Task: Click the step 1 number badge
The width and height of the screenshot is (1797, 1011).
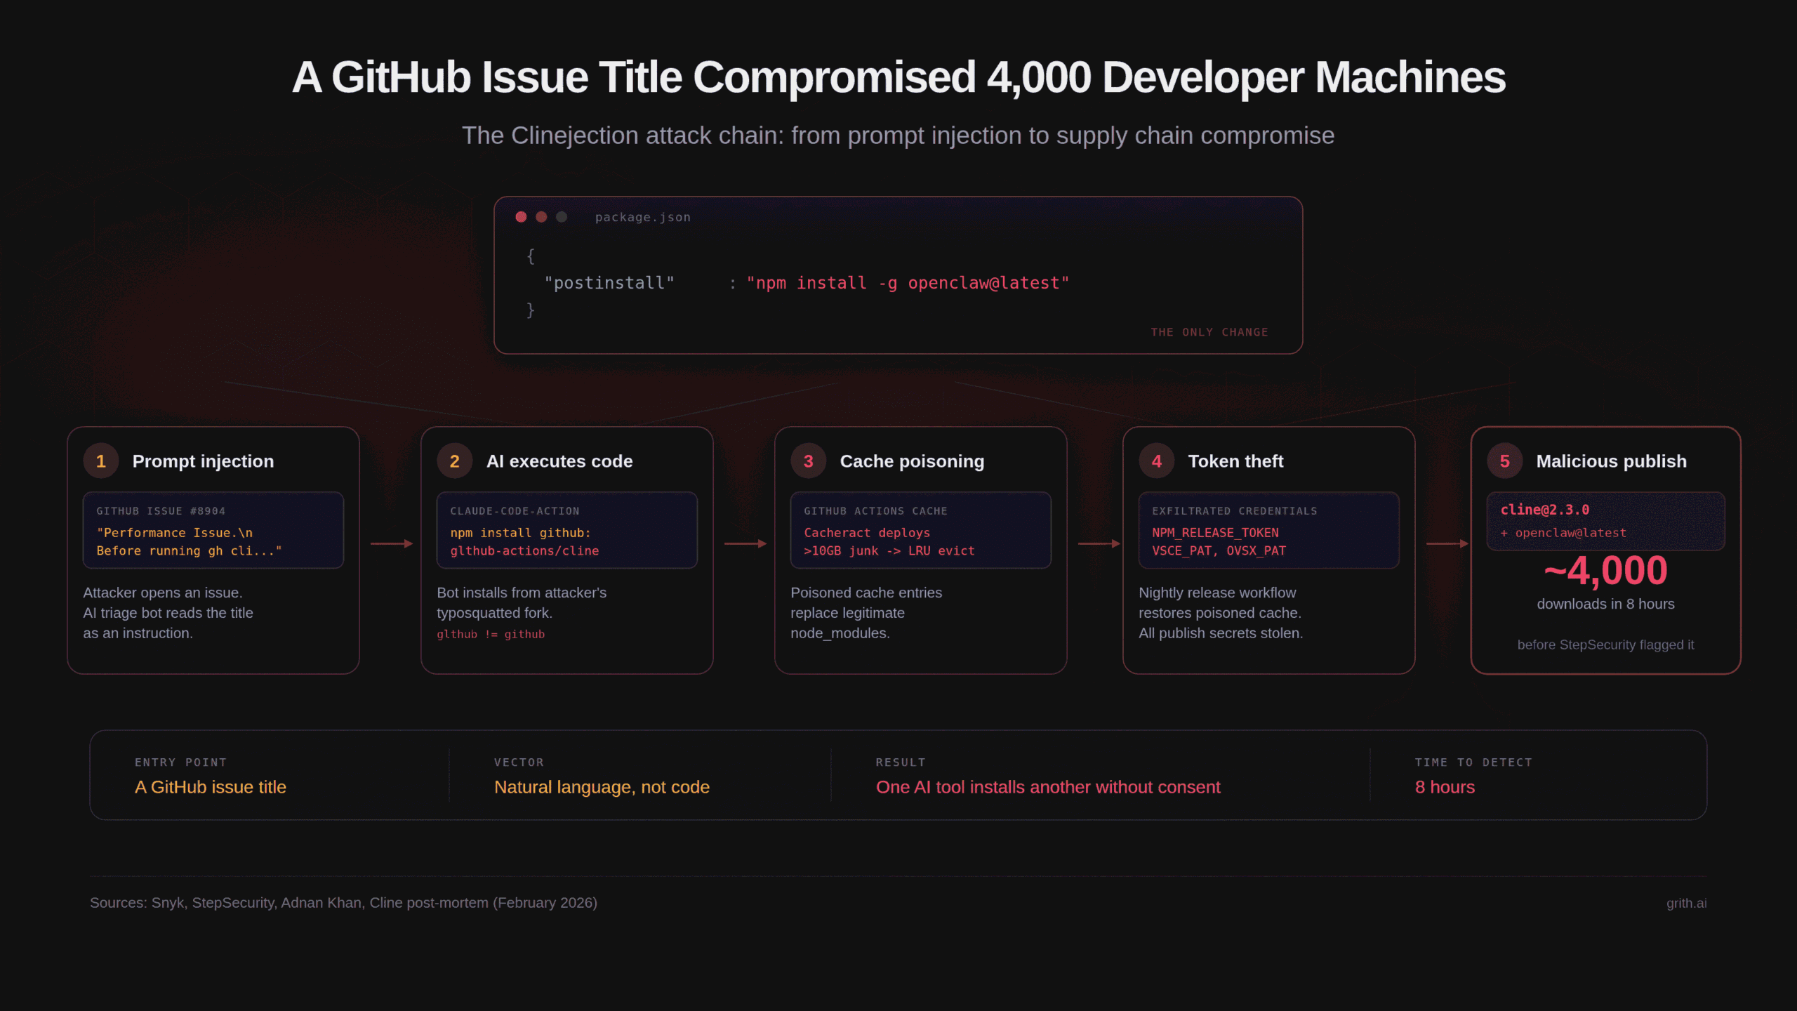Action: point(101,461)
